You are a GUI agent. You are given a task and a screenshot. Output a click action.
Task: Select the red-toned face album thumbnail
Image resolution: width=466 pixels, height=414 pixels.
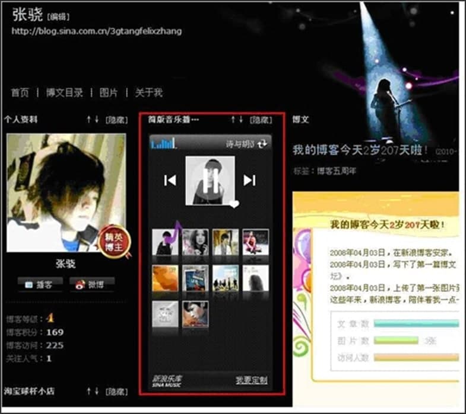coord(195,314)
